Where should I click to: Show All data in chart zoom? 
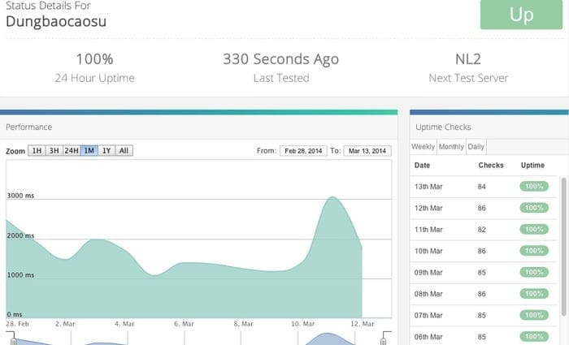coord(124,150)
